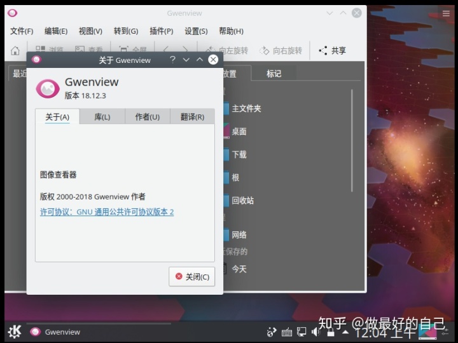
Task: Switch to the 最近 tab behind dialog
Action: click(18, 74)
